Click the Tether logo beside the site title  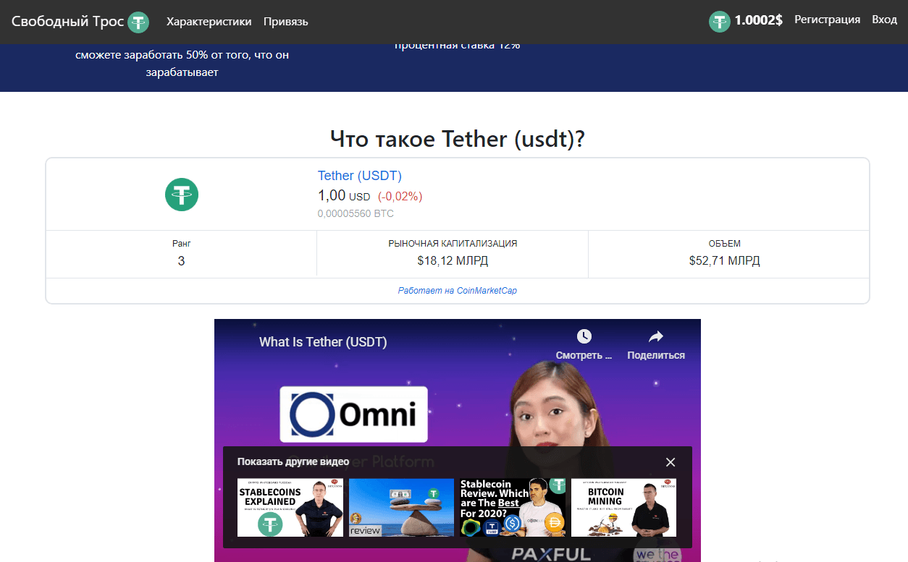pos(138,22)
